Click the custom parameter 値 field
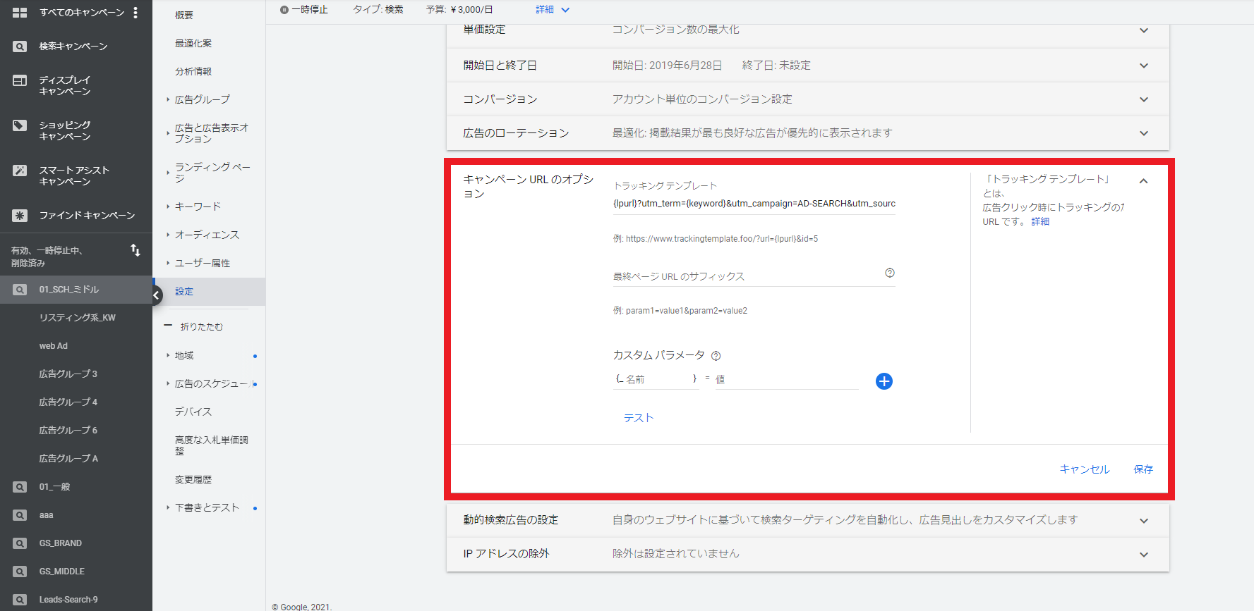 (x=787, y=379)
